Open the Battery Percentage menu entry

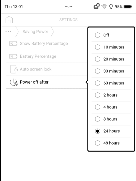[46, 56]
